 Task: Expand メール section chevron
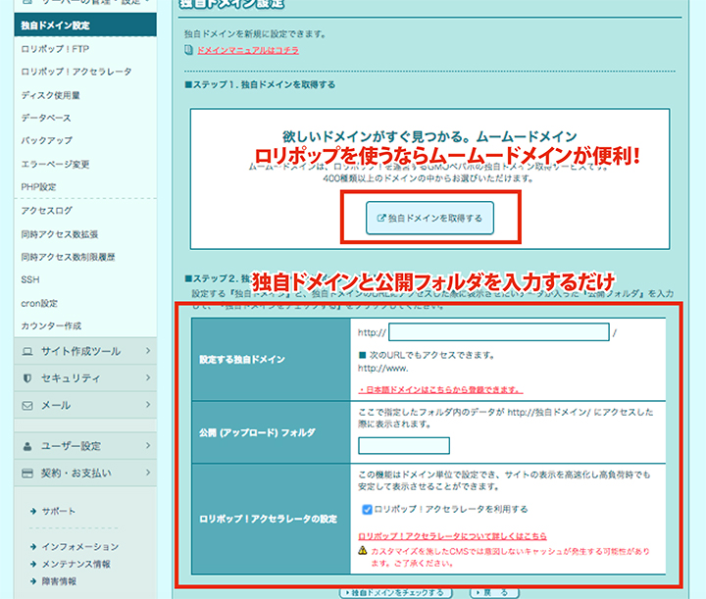pyautogui.click(x=148, y=405)
